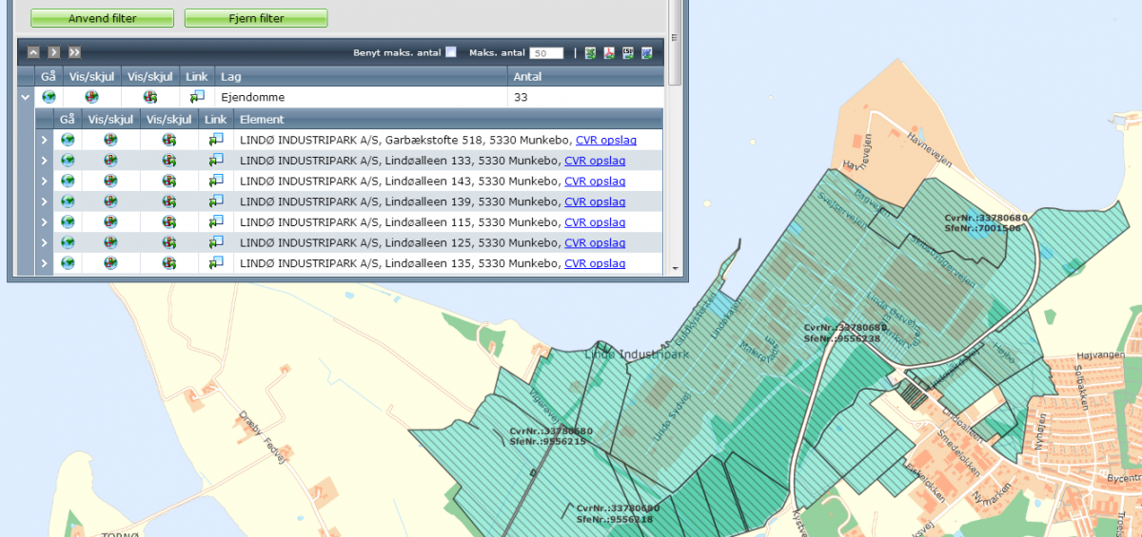Click the Maks. antal input field
This screenshot has width=1142, height=537.
546,53
